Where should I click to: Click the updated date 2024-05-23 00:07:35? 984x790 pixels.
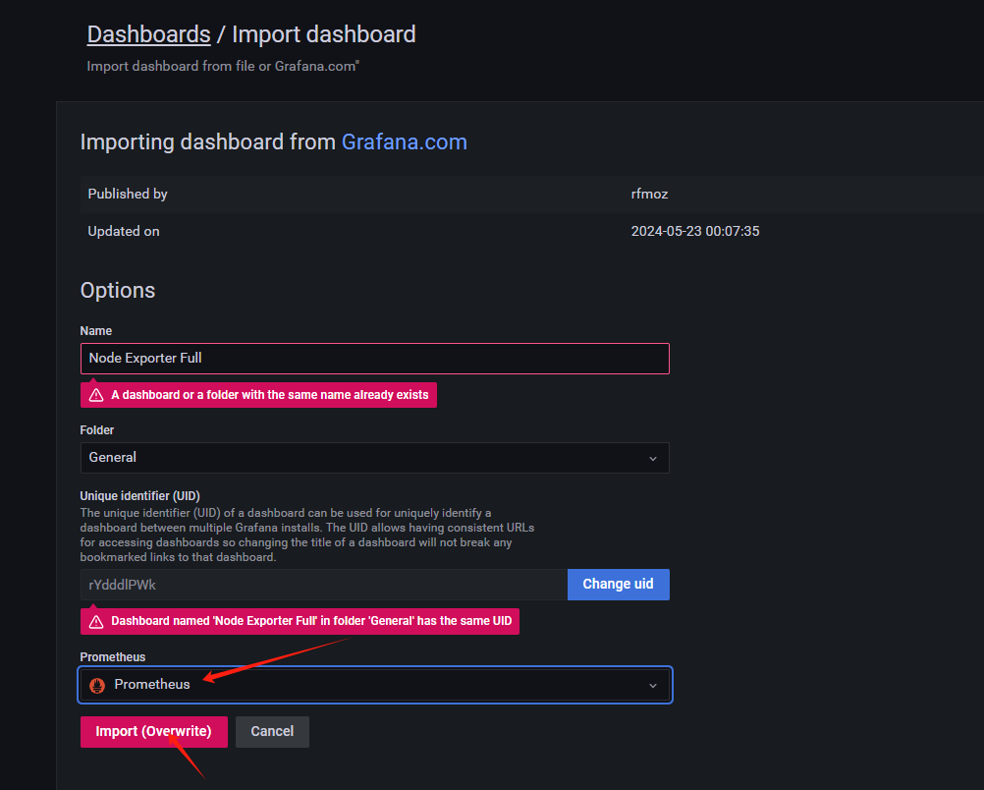695,231
